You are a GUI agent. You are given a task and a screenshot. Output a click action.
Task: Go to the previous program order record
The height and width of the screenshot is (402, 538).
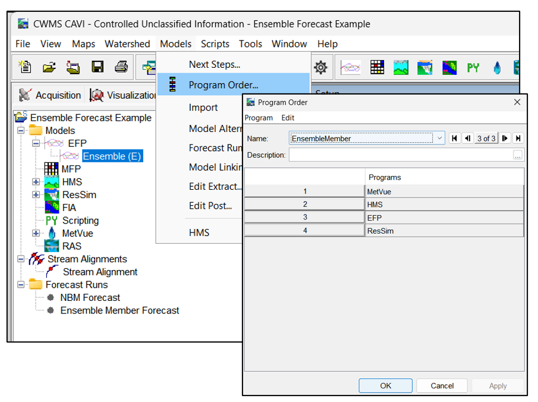coord(468,139)
